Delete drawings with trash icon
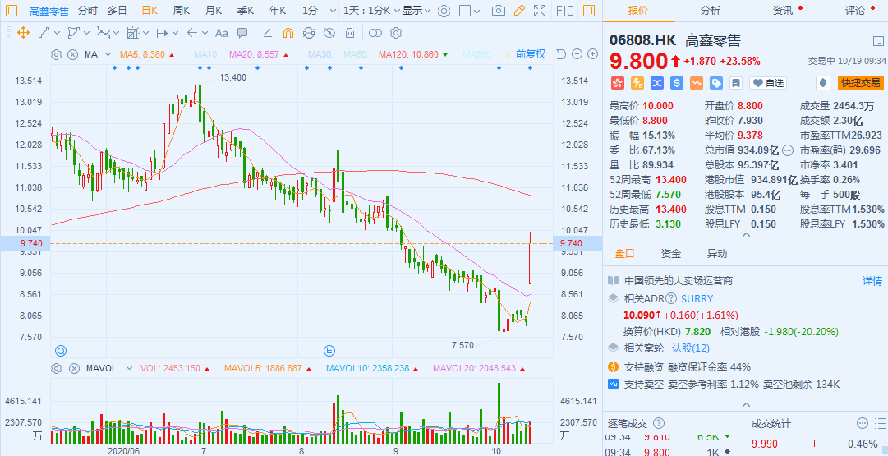The height and width of the screenshot is (456, 888). coord(350,33)
